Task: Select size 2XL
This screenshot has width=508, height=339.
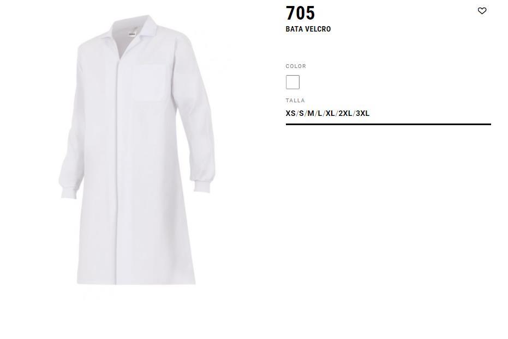Action: coord(345,113)
